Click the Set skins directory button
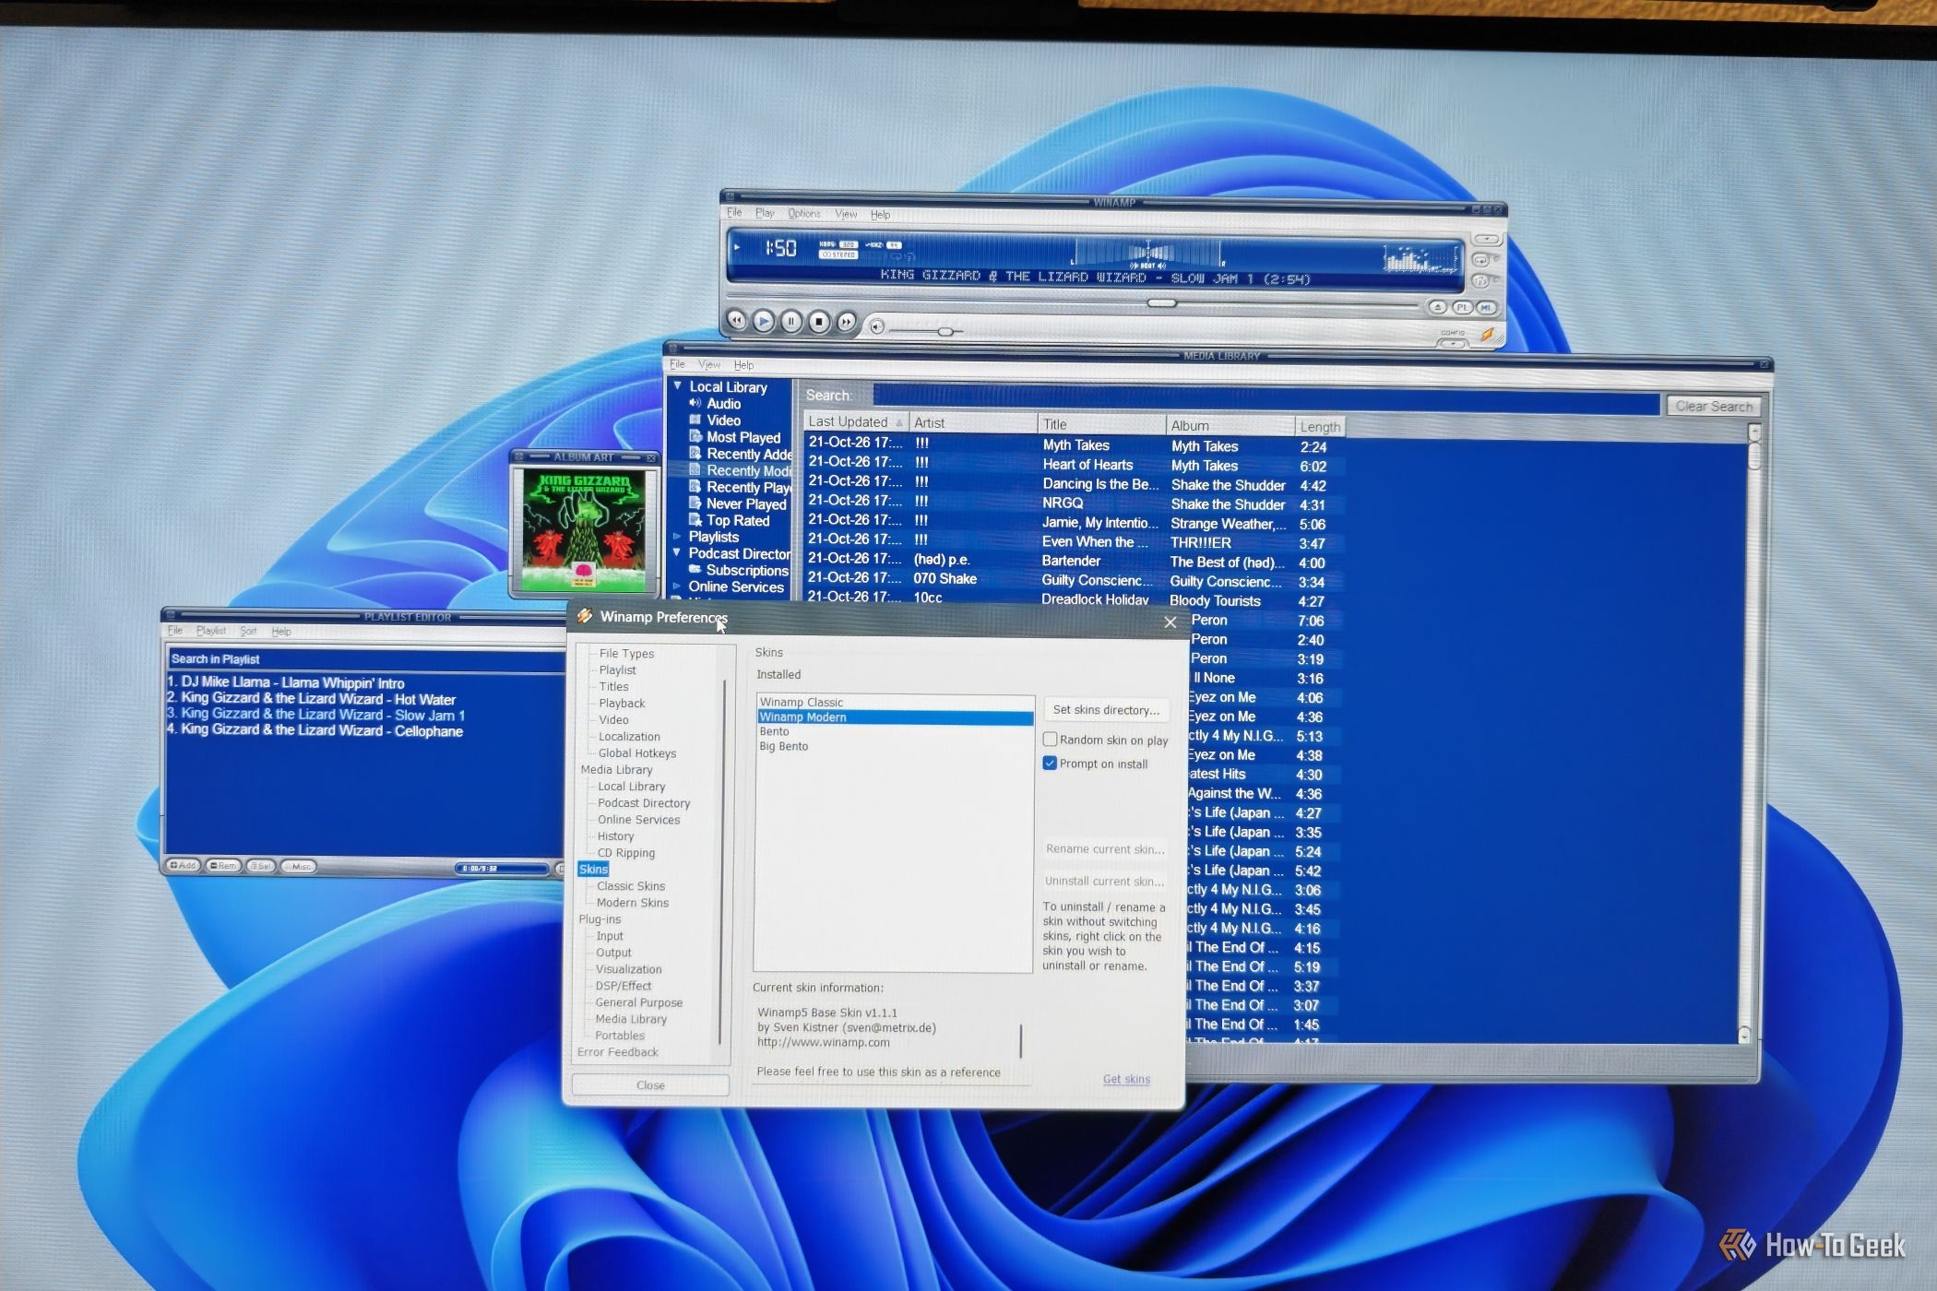 pos(1106,709)
